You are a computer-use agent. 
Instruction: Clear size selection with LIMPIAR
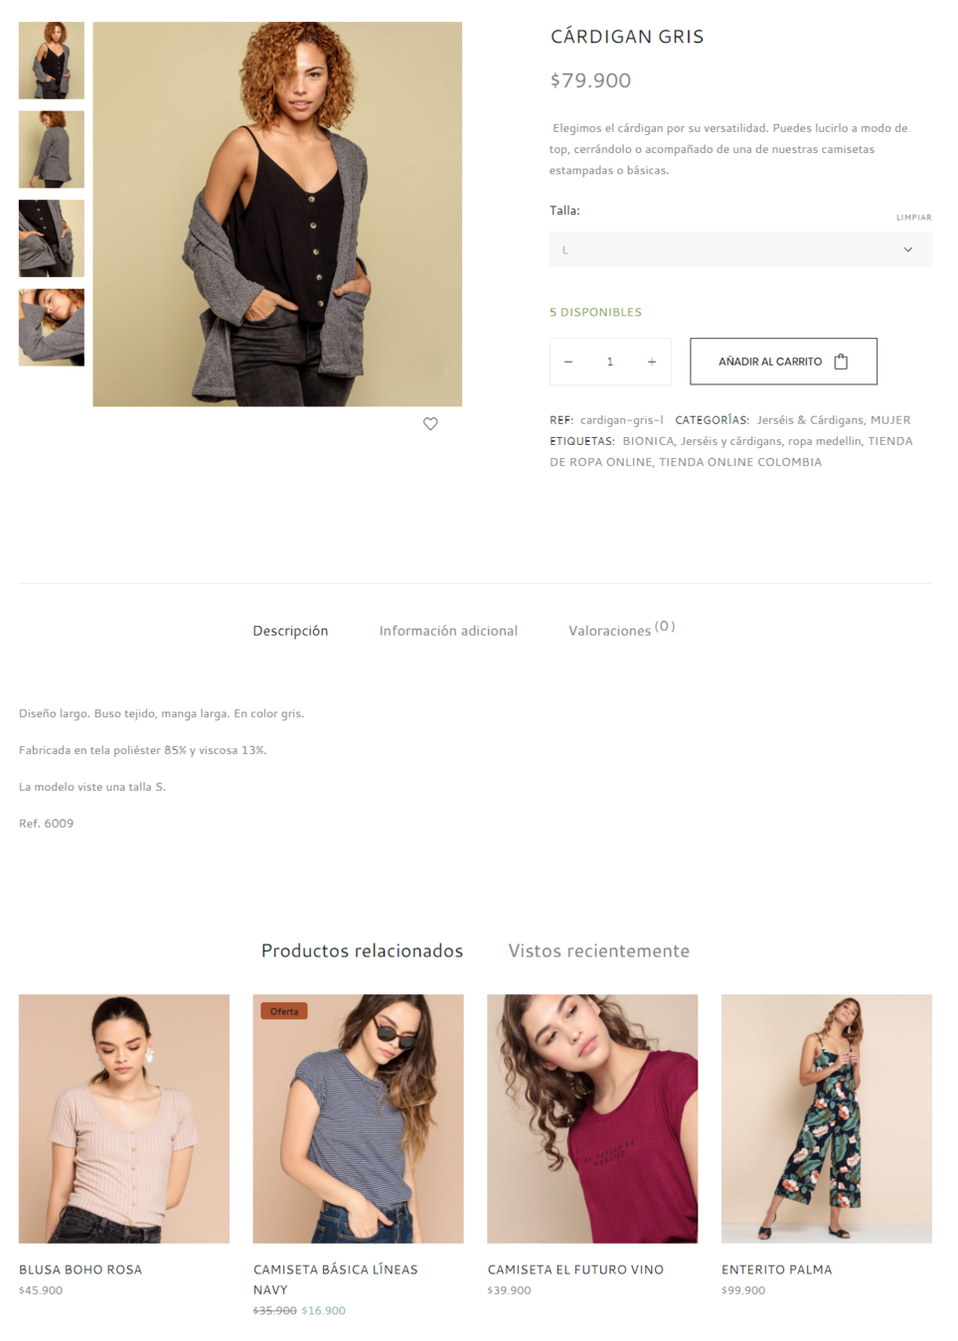pyautogui.click(x=913, y=217)
